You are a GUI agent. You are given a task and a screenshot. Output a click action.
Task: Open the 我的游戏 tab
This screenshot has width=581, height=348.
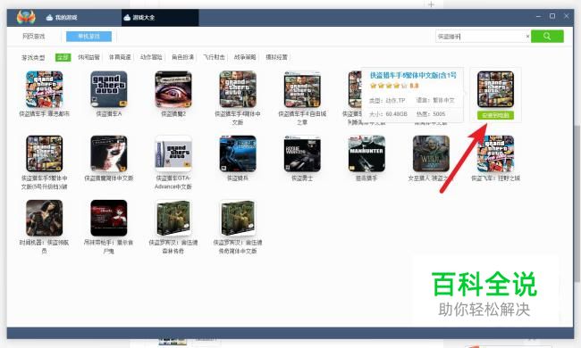(x=62, y=17)
